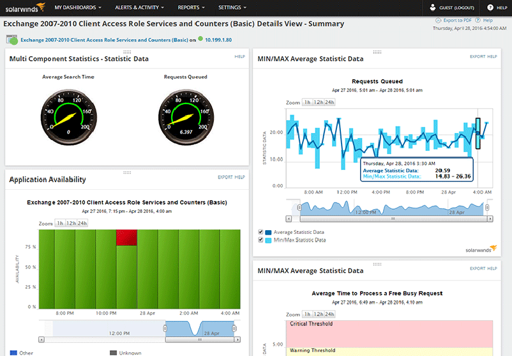
Task: Open the Reports menu
Action: 191,7
